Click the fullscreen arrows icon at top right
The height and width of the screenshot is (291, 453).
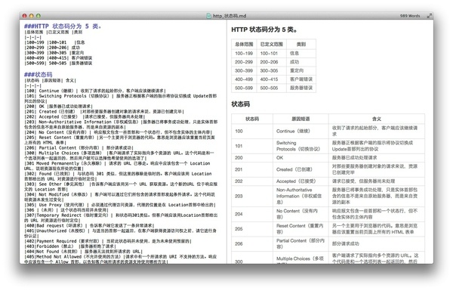point(430,16)
